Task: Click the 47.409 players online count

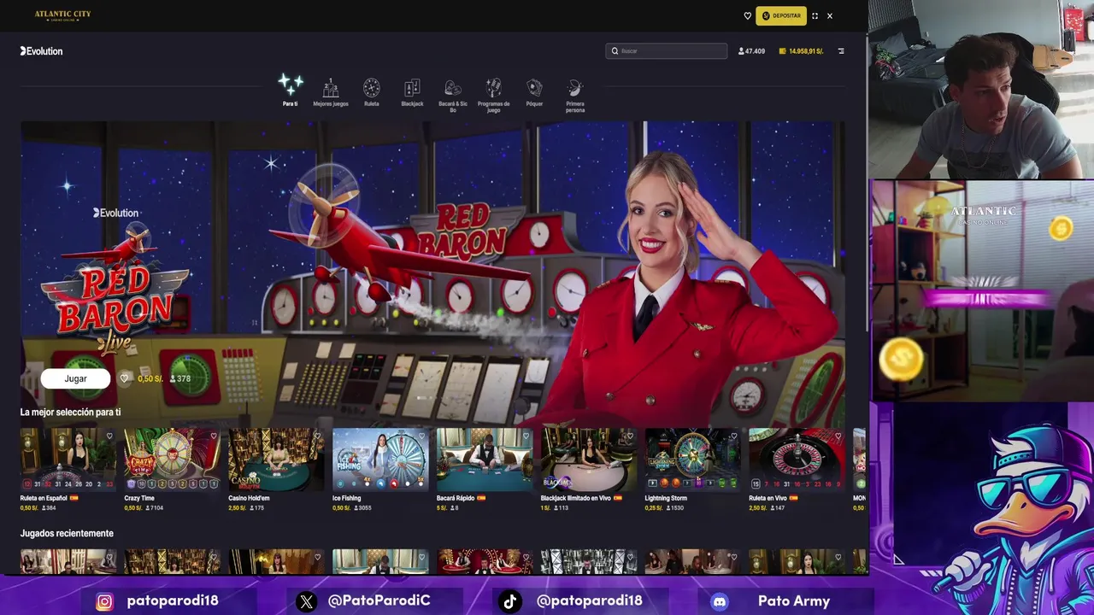Action: (751, 51)
